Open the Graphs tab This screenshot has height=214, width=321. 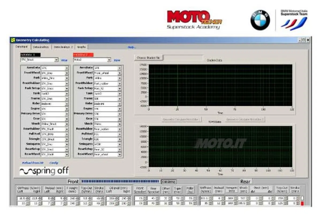[x=82, y=47]
